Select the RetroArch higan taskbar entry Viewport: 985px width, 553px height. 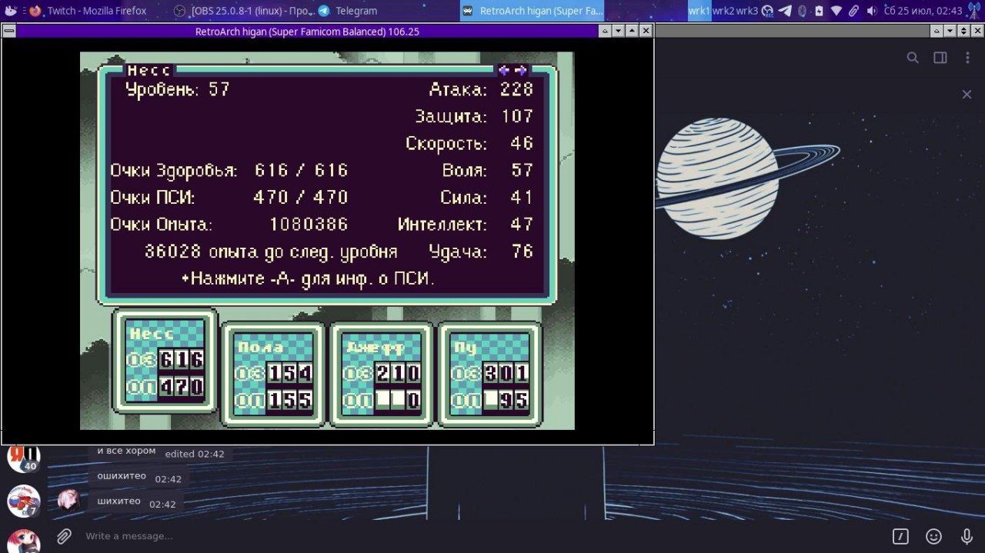(x=533, y=11)
